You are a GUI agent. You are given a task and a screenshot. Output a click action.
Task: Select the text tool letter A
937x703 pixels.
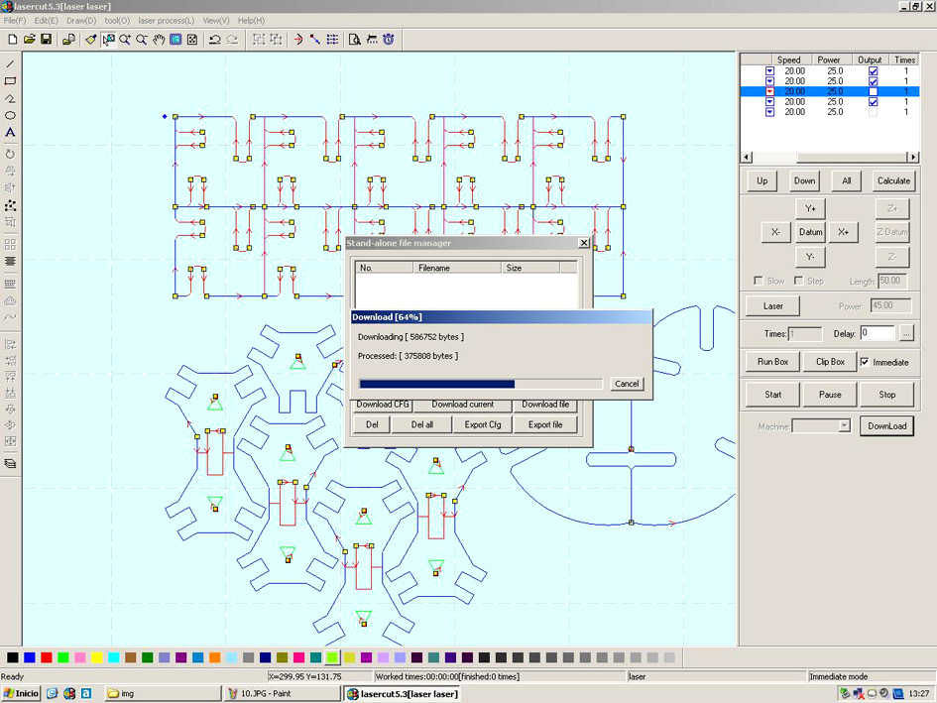pyautogui.click(x=10, y=133)
